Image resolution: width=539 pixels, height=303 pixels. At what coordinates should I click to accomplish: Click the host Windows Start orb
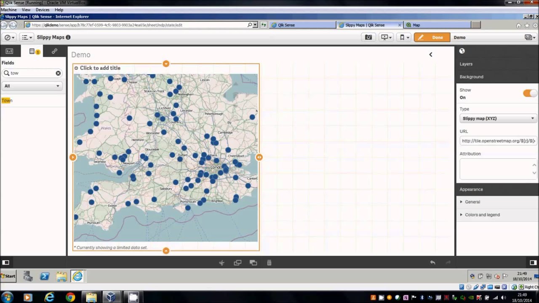7,298
